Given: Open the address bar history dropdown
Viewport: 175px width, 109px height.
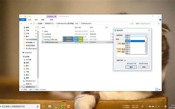Looking at the screenshot, I should click(130, 24).
